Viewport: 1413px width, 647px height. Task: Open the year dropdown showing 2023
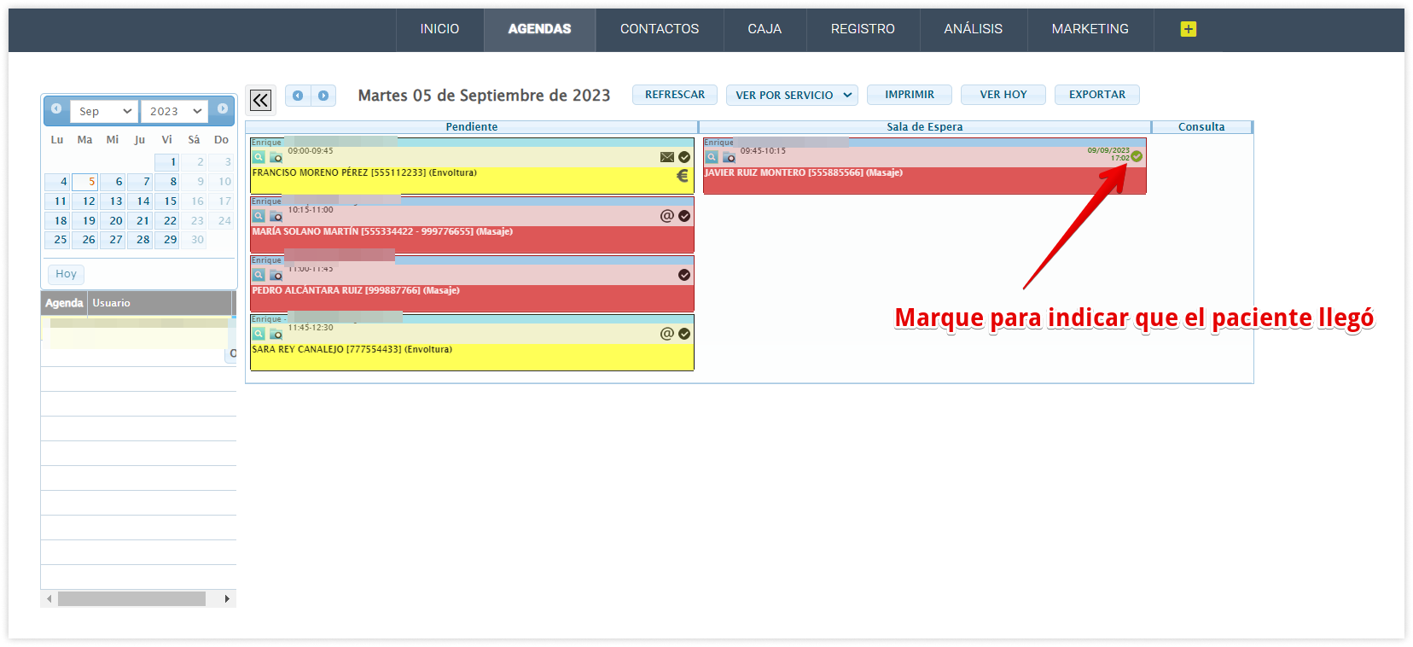(x=175, y=111)
